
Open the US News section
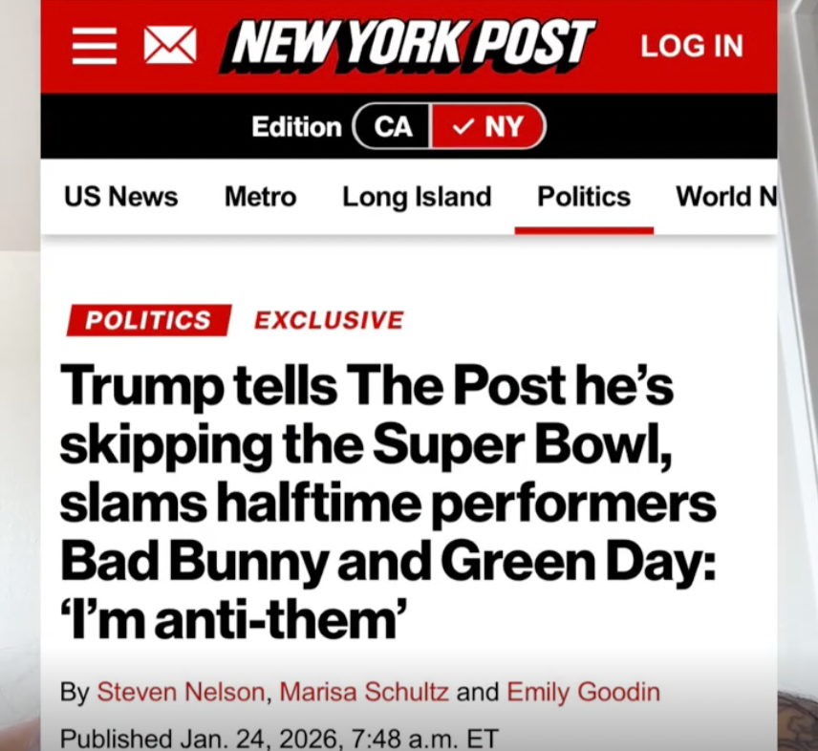(120, 197)
